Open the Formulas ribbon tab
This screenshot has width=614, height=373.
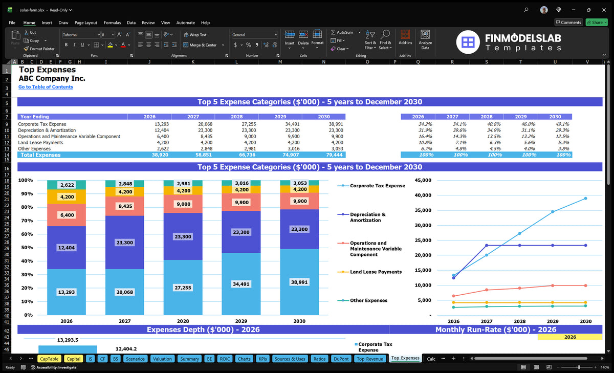[112, 23]
